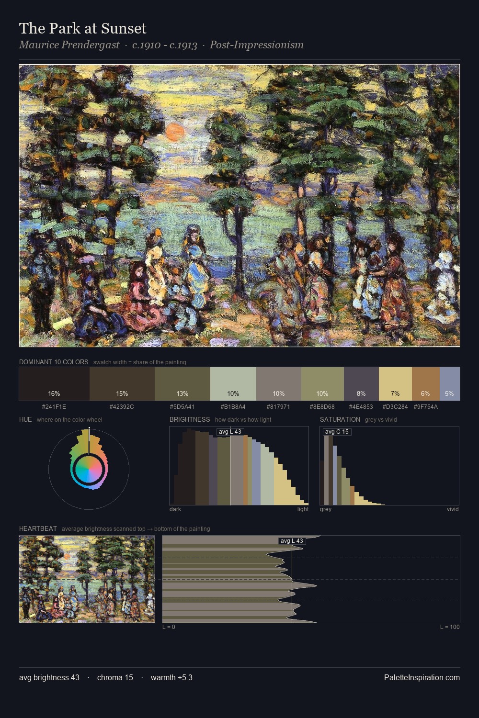Pick the #5D5A41 olive swatch (13%)
This screenshot has width=479, height=718.
[182, 384]
